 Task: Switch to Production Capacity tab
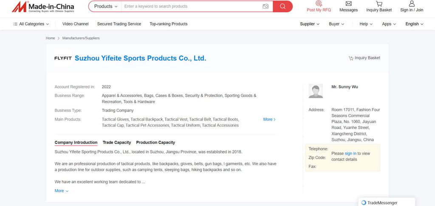coord(155,143)
